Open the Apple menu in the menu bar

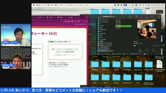pyautogui.click(x=34, y=5)
